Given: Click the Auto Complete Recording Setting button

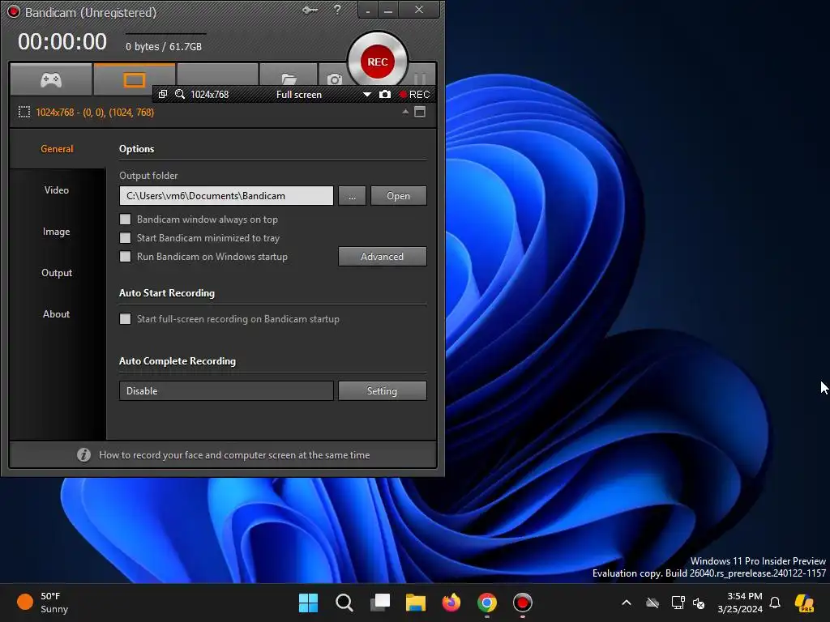Looking at the screenshot, I should click(x=383, y=391).
